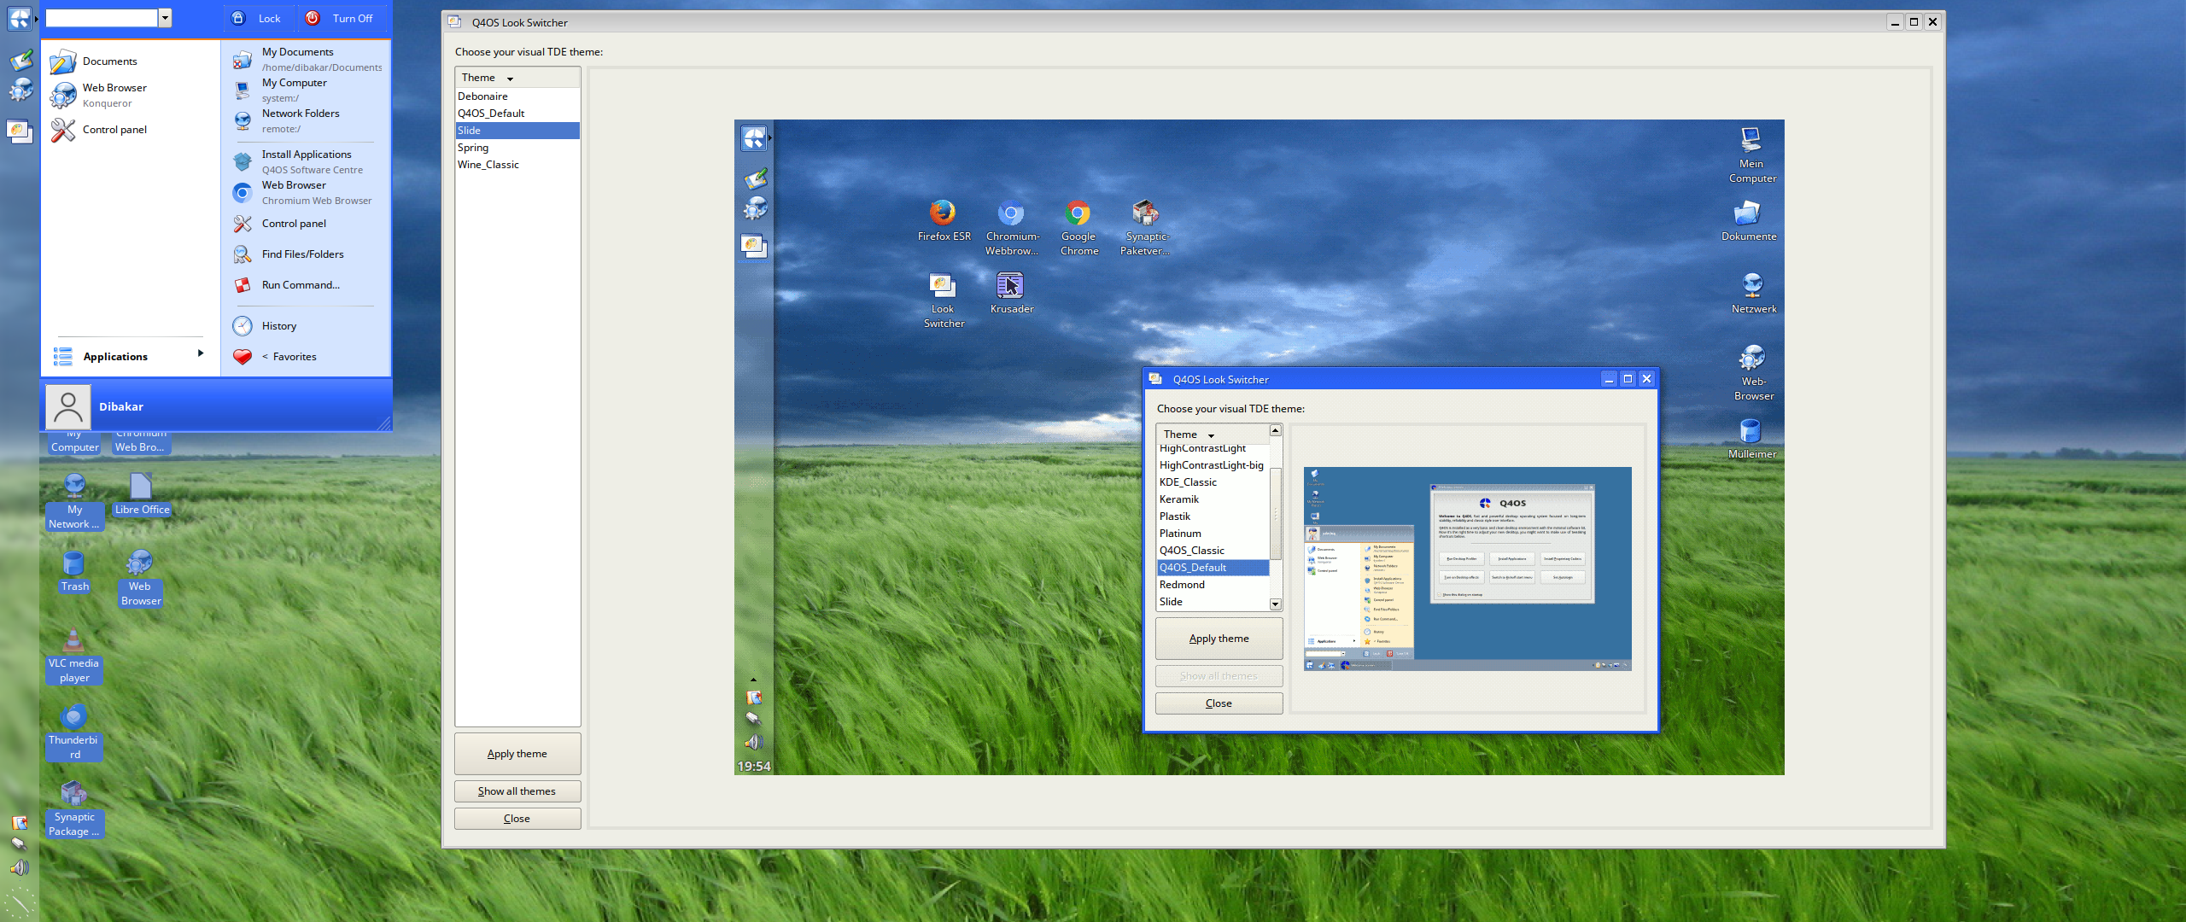Sort themes using the Theme column header arrow

[x=511, y=77]
